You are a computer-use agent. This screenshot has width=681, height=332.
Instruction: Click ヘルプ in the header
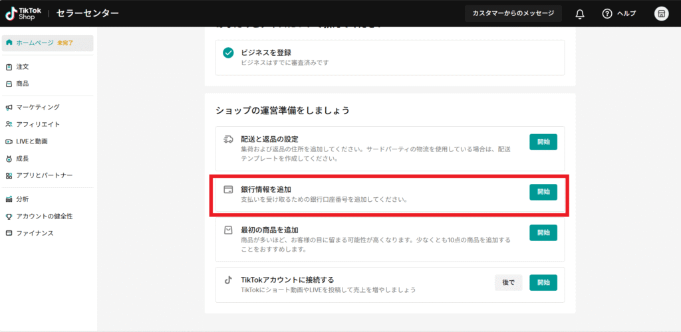tap(626, 14)
